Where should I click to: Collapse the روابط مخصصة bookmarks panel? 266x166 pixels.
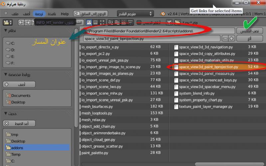click(x=6, y=74)
